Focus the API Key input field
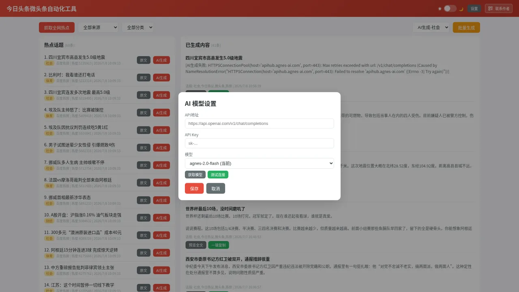This screenshot has width=519, height=292. (259, 143)
